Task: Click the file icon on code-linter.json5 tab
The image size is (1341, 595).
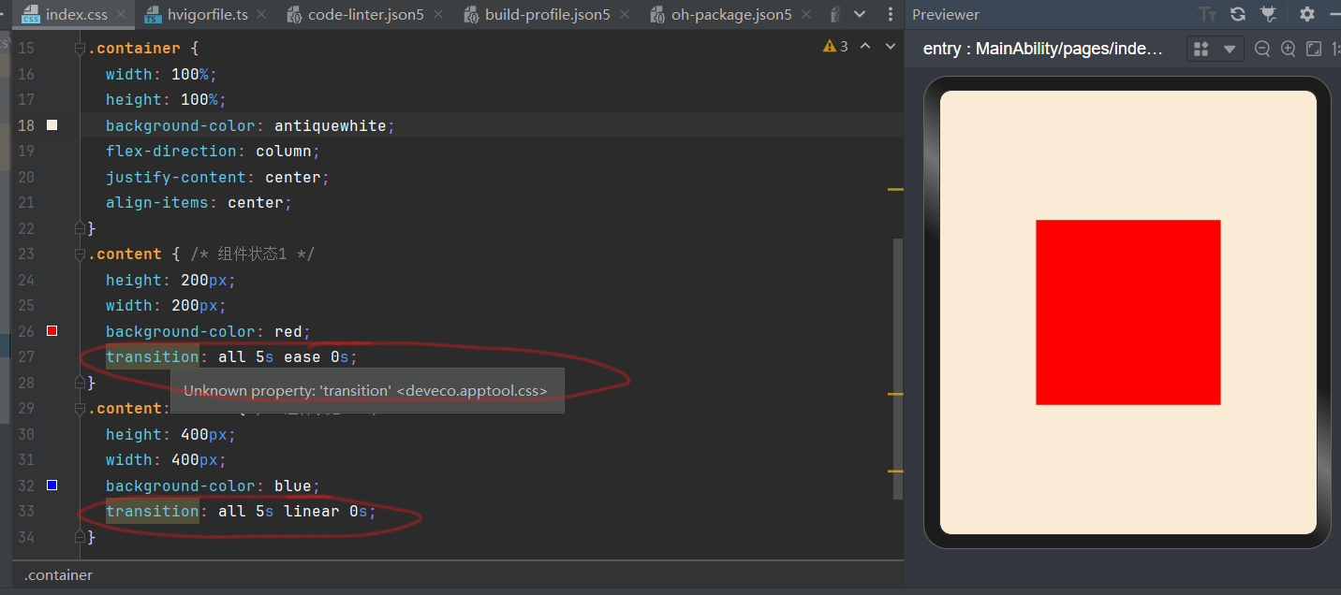Action: pos(294,15)
